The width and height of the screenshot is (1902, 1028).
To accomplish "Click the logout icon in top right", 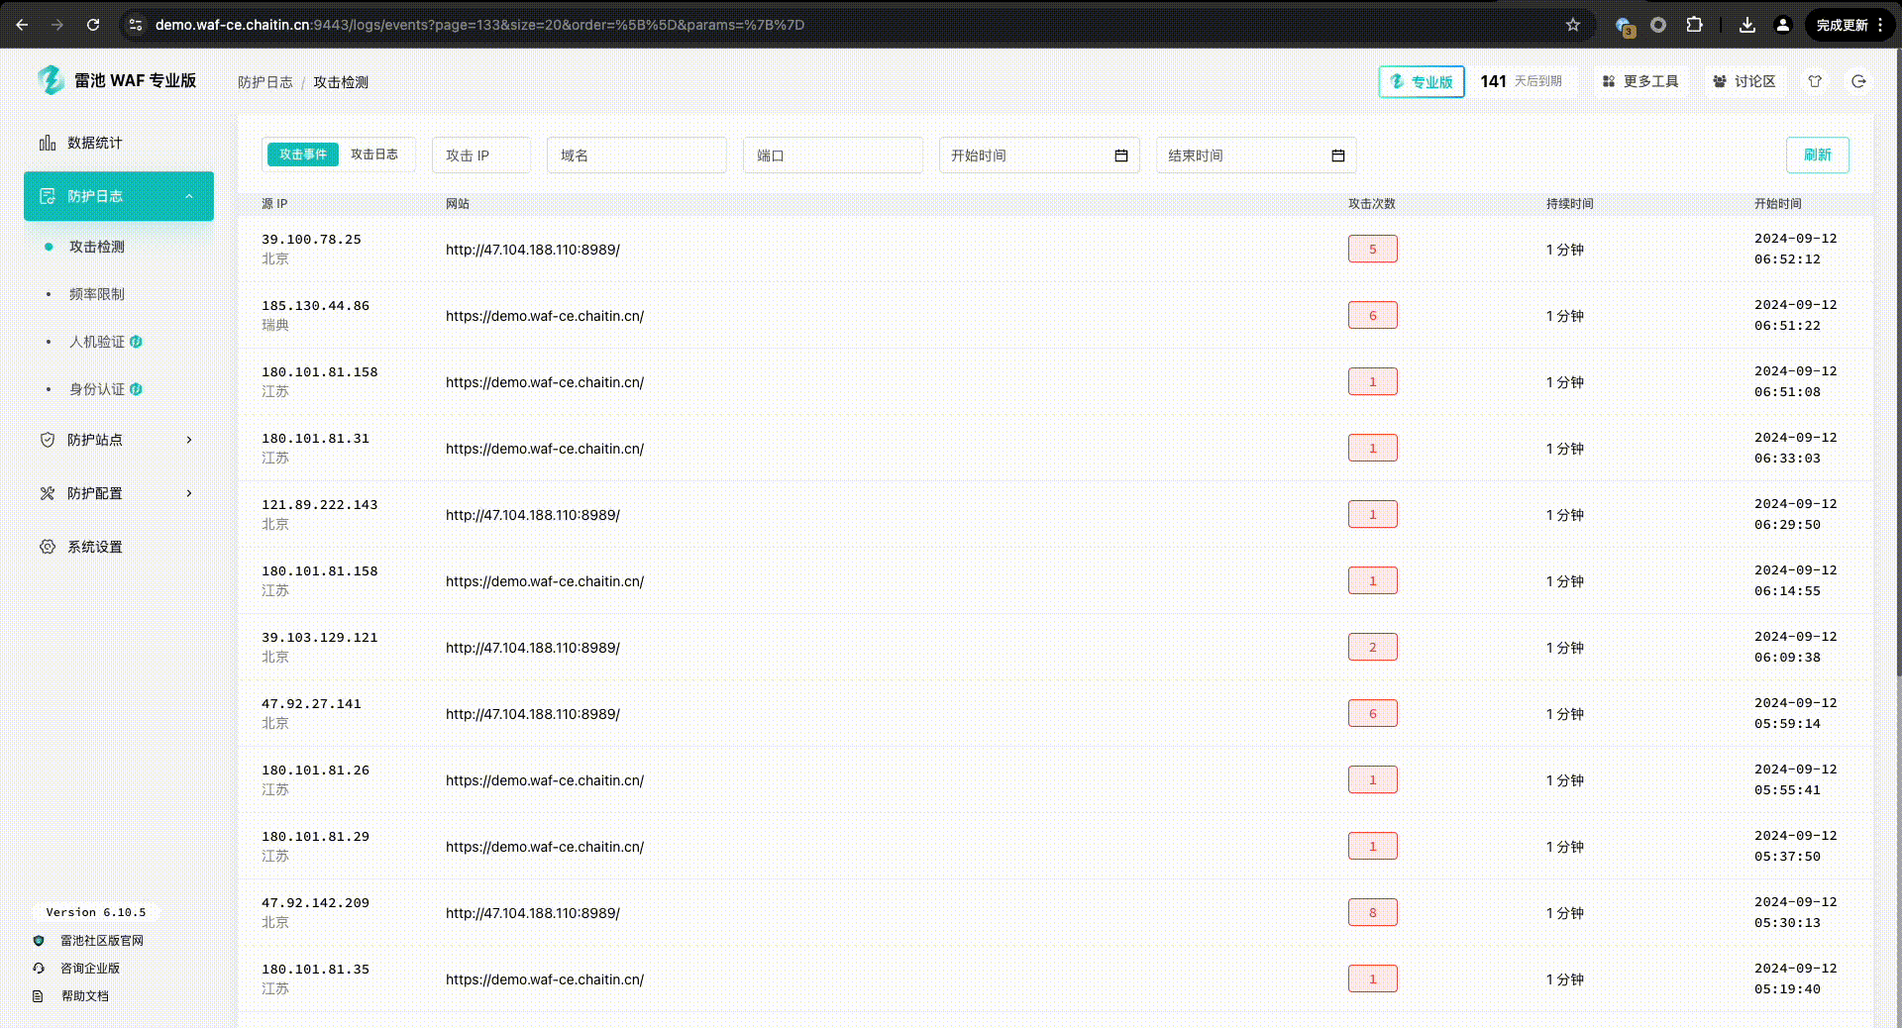I will point(1858,81).
